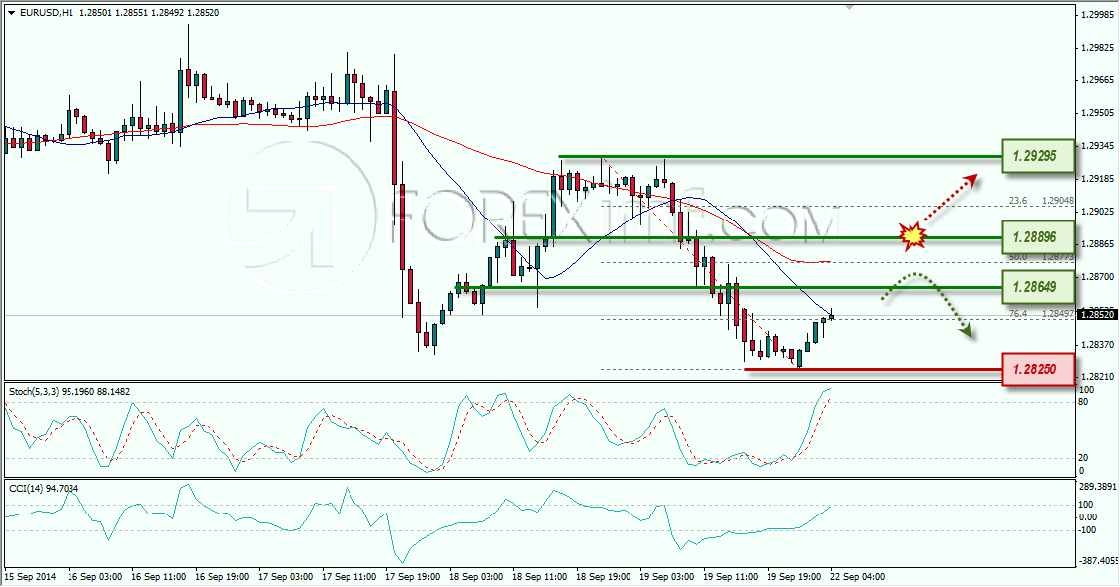Viewport: 1120px width, 587px height.
Task: Click the 1.29985 price axis label
Action: click(x=1098, y=14)
